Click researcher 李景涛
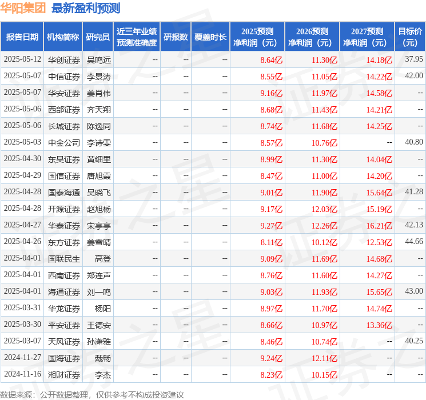The width and height of the screenshot is (426, 400). click(98, 77)
